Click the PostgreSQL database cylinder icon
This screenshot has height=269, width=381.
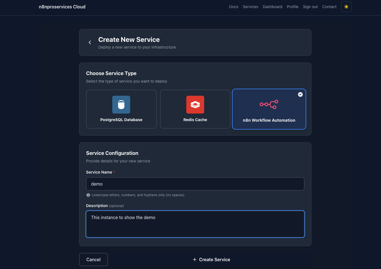click(x=121, y=105)
